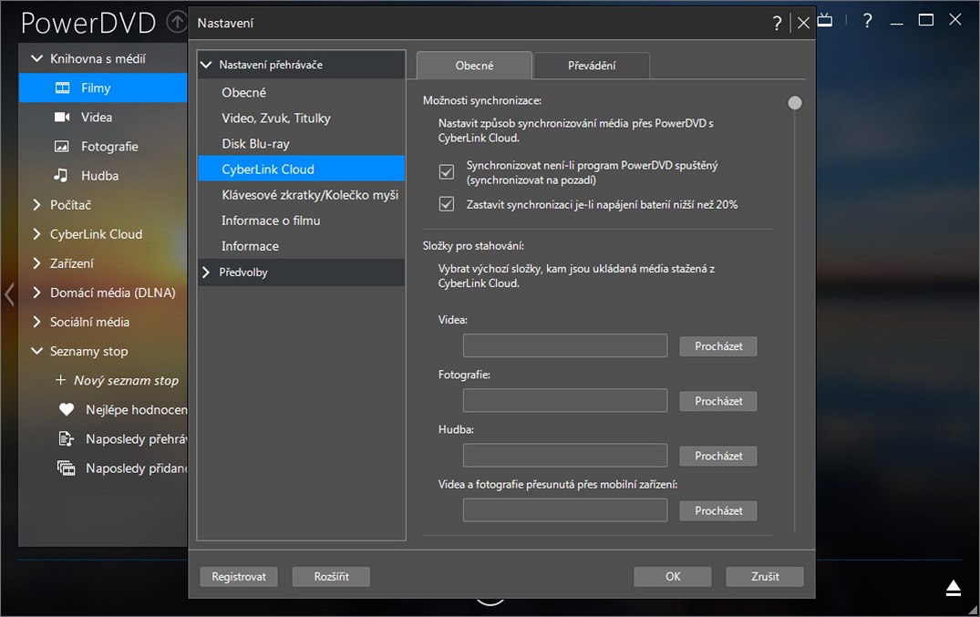Collapse the Knihovna s médii section
The width and height of the screenshot is (980, 617).
[37, 59]
